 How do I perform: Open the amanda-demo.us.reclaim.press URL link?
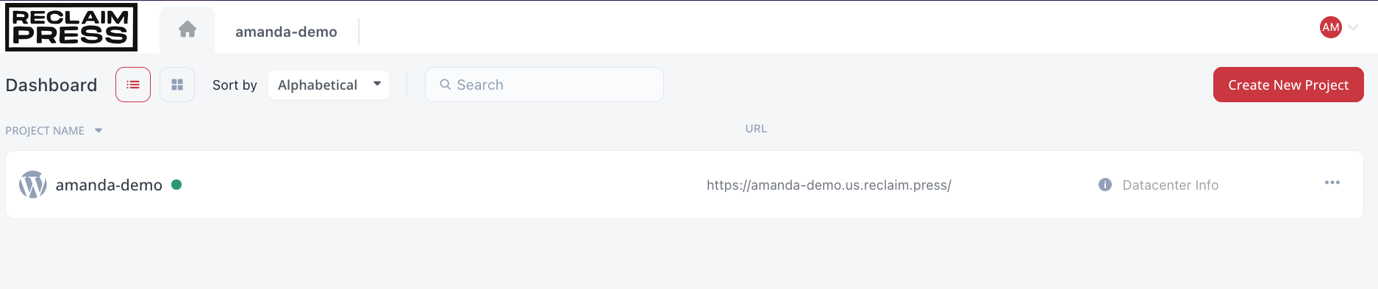[829, 185]
